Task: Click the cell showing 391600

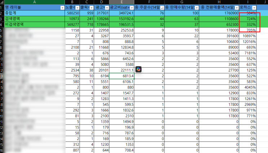Action: coord(219,36)
